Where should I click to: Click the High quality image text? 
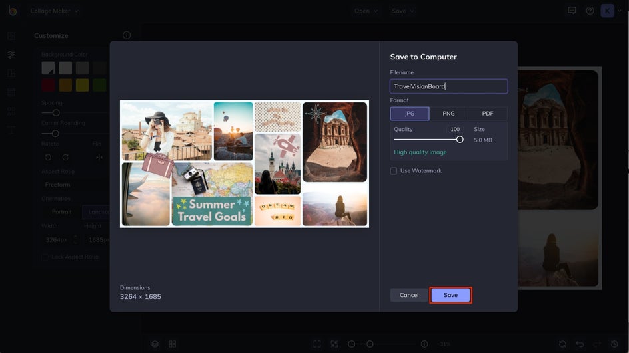[x=420, y=152]
